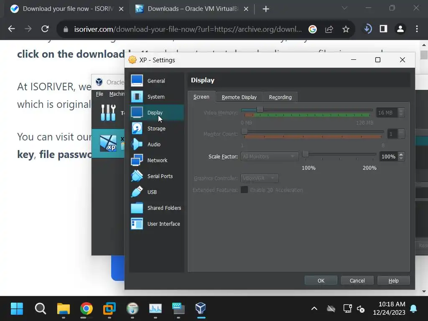
Task: Select the XP virtual machine icon
Action: 108,143
